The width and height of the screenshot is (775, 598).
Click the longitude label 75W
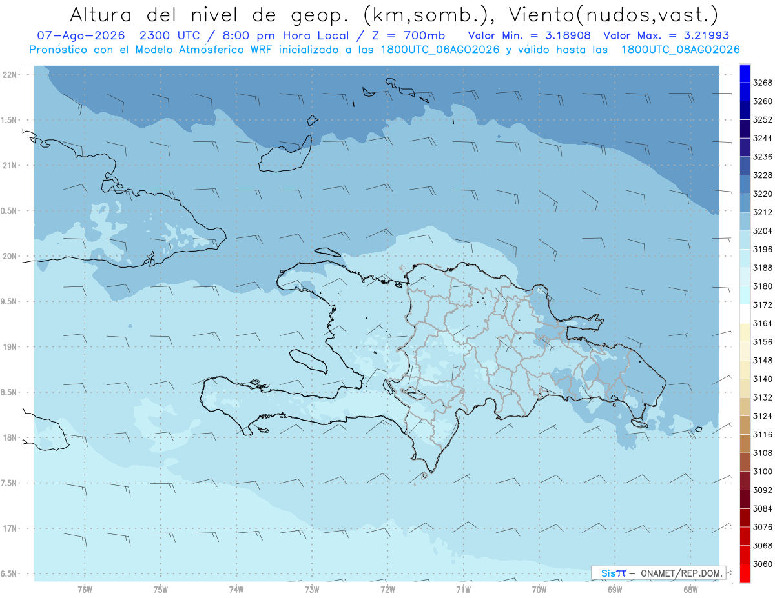tap(161, 589)
